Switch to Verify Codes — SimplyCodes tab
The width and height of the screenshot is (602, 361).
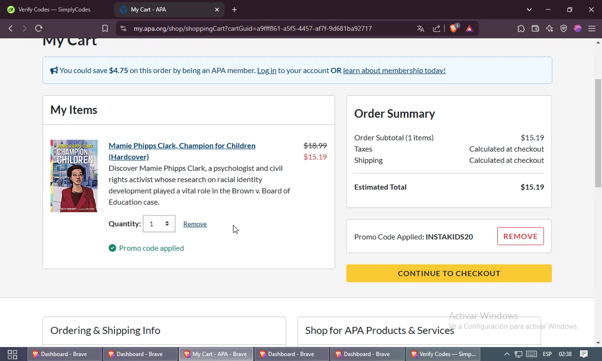[x=55, y=10]
